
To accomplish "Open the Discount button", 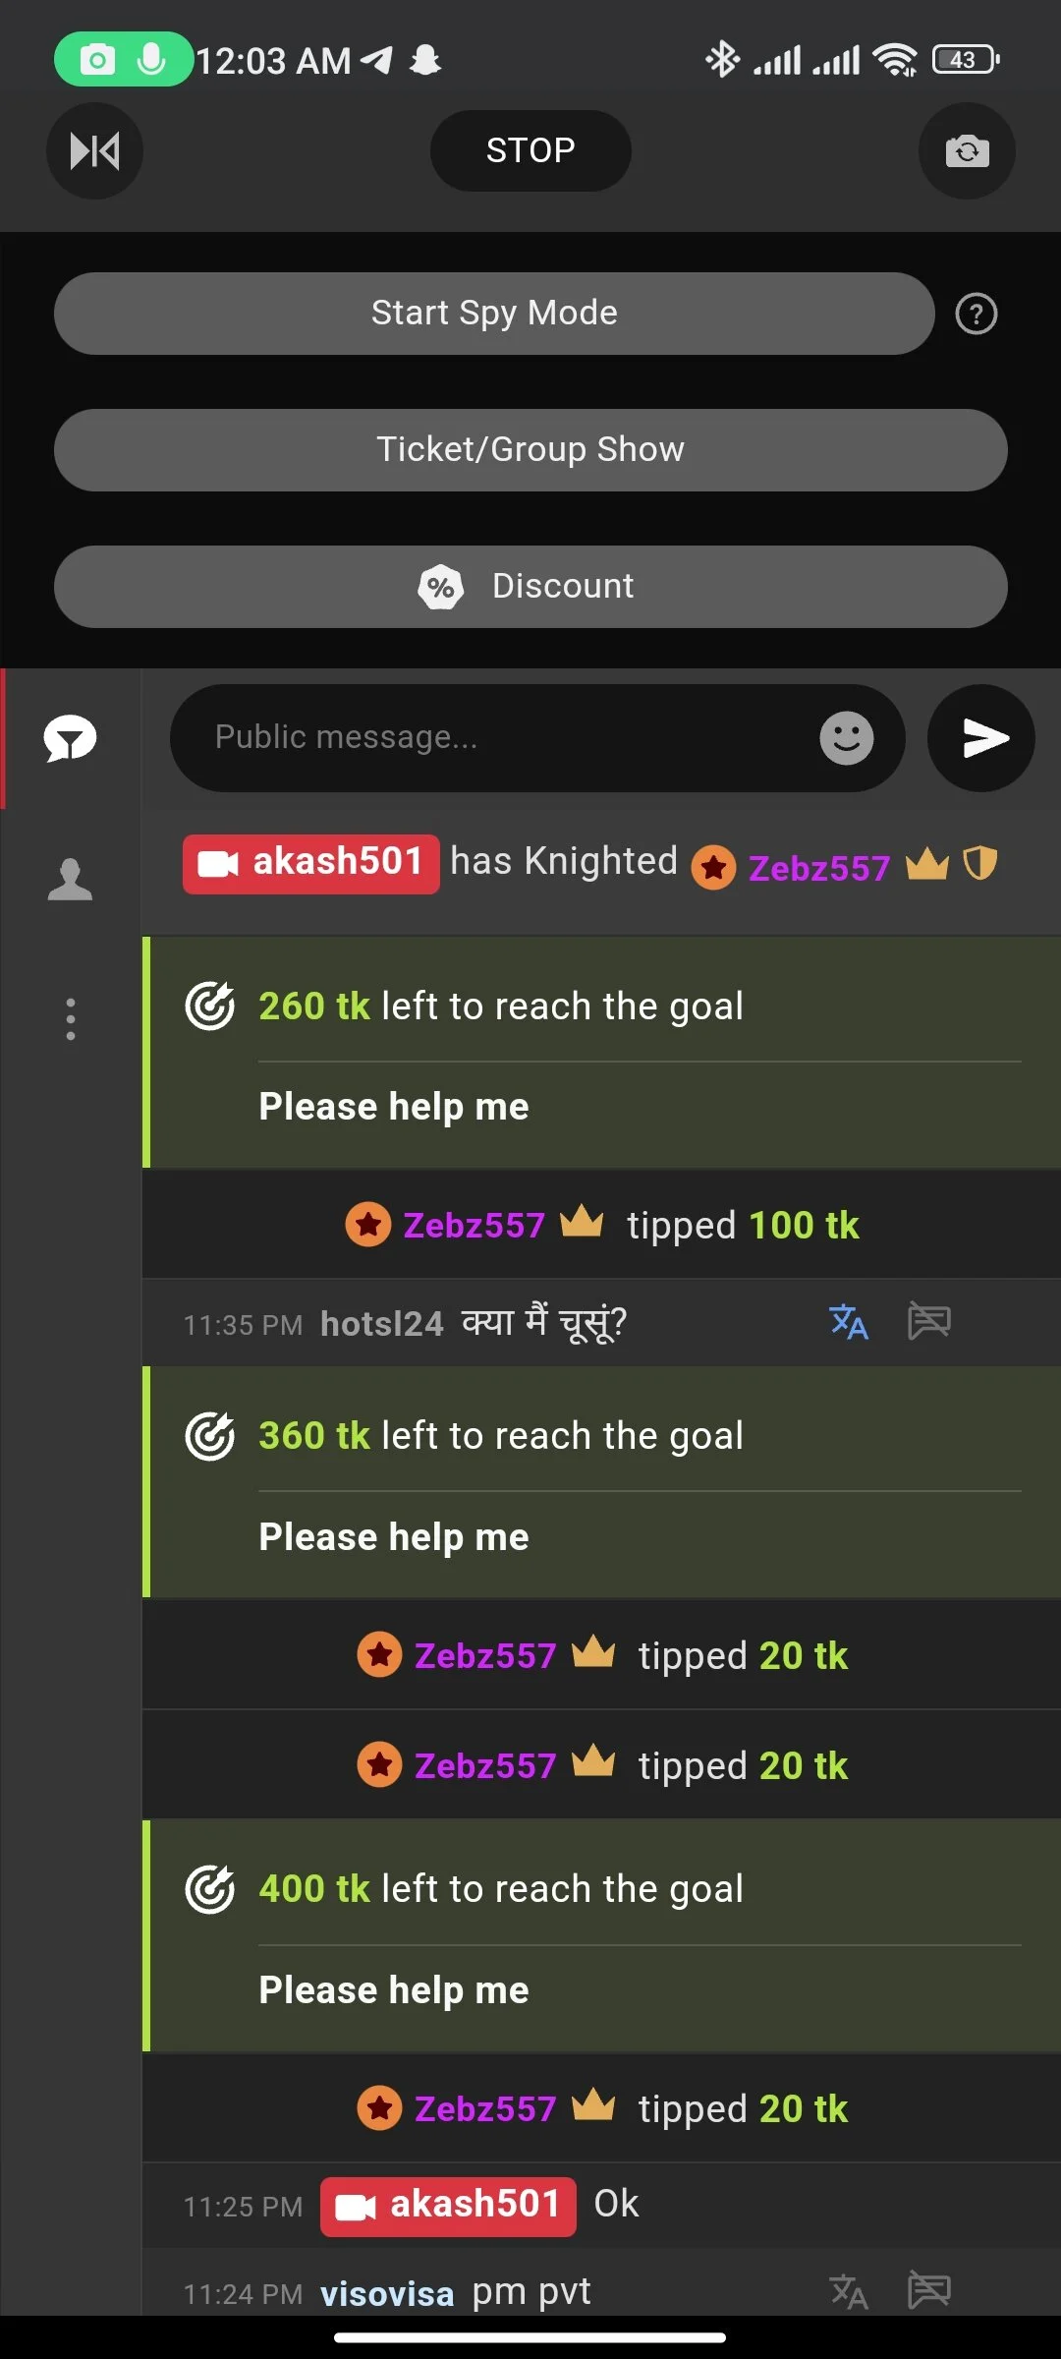I will coord(530,587).
